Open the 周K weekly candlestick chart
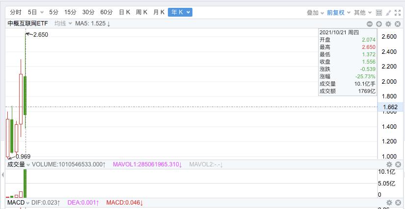Image resolution: width=405 pixels, height=209 pixels. [x=141, y=12]
